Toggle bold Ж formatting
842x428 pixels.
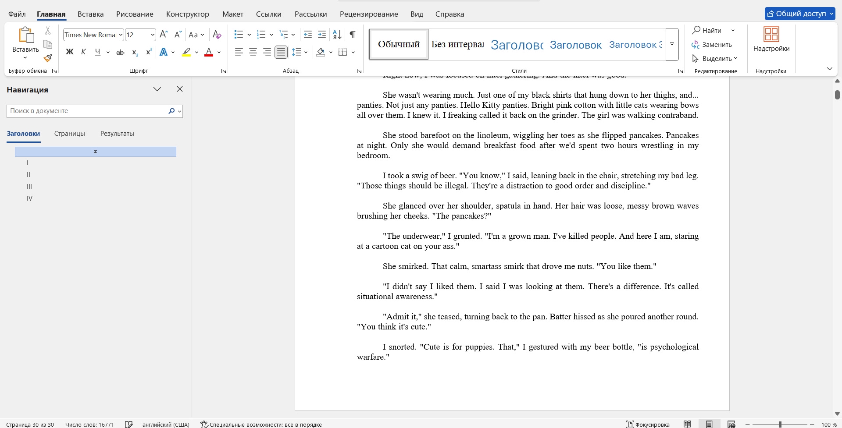69,52
